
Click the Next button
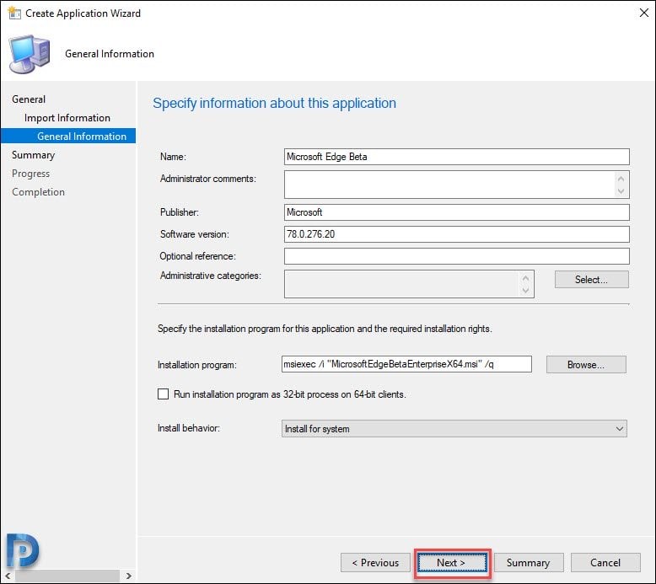[x=452, y=563]
